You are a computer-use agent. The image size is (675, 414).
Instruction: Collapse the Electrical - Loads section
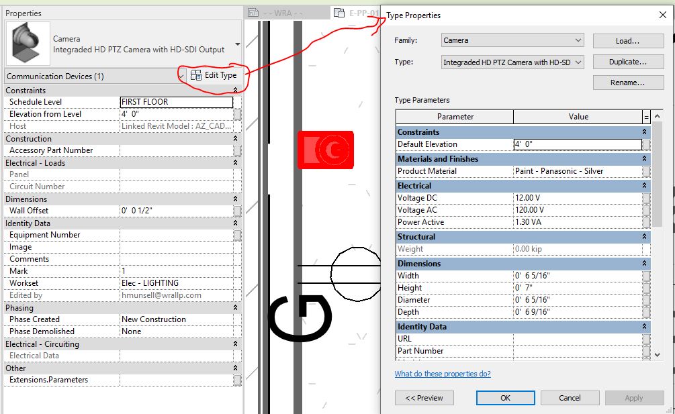point(236,163)
